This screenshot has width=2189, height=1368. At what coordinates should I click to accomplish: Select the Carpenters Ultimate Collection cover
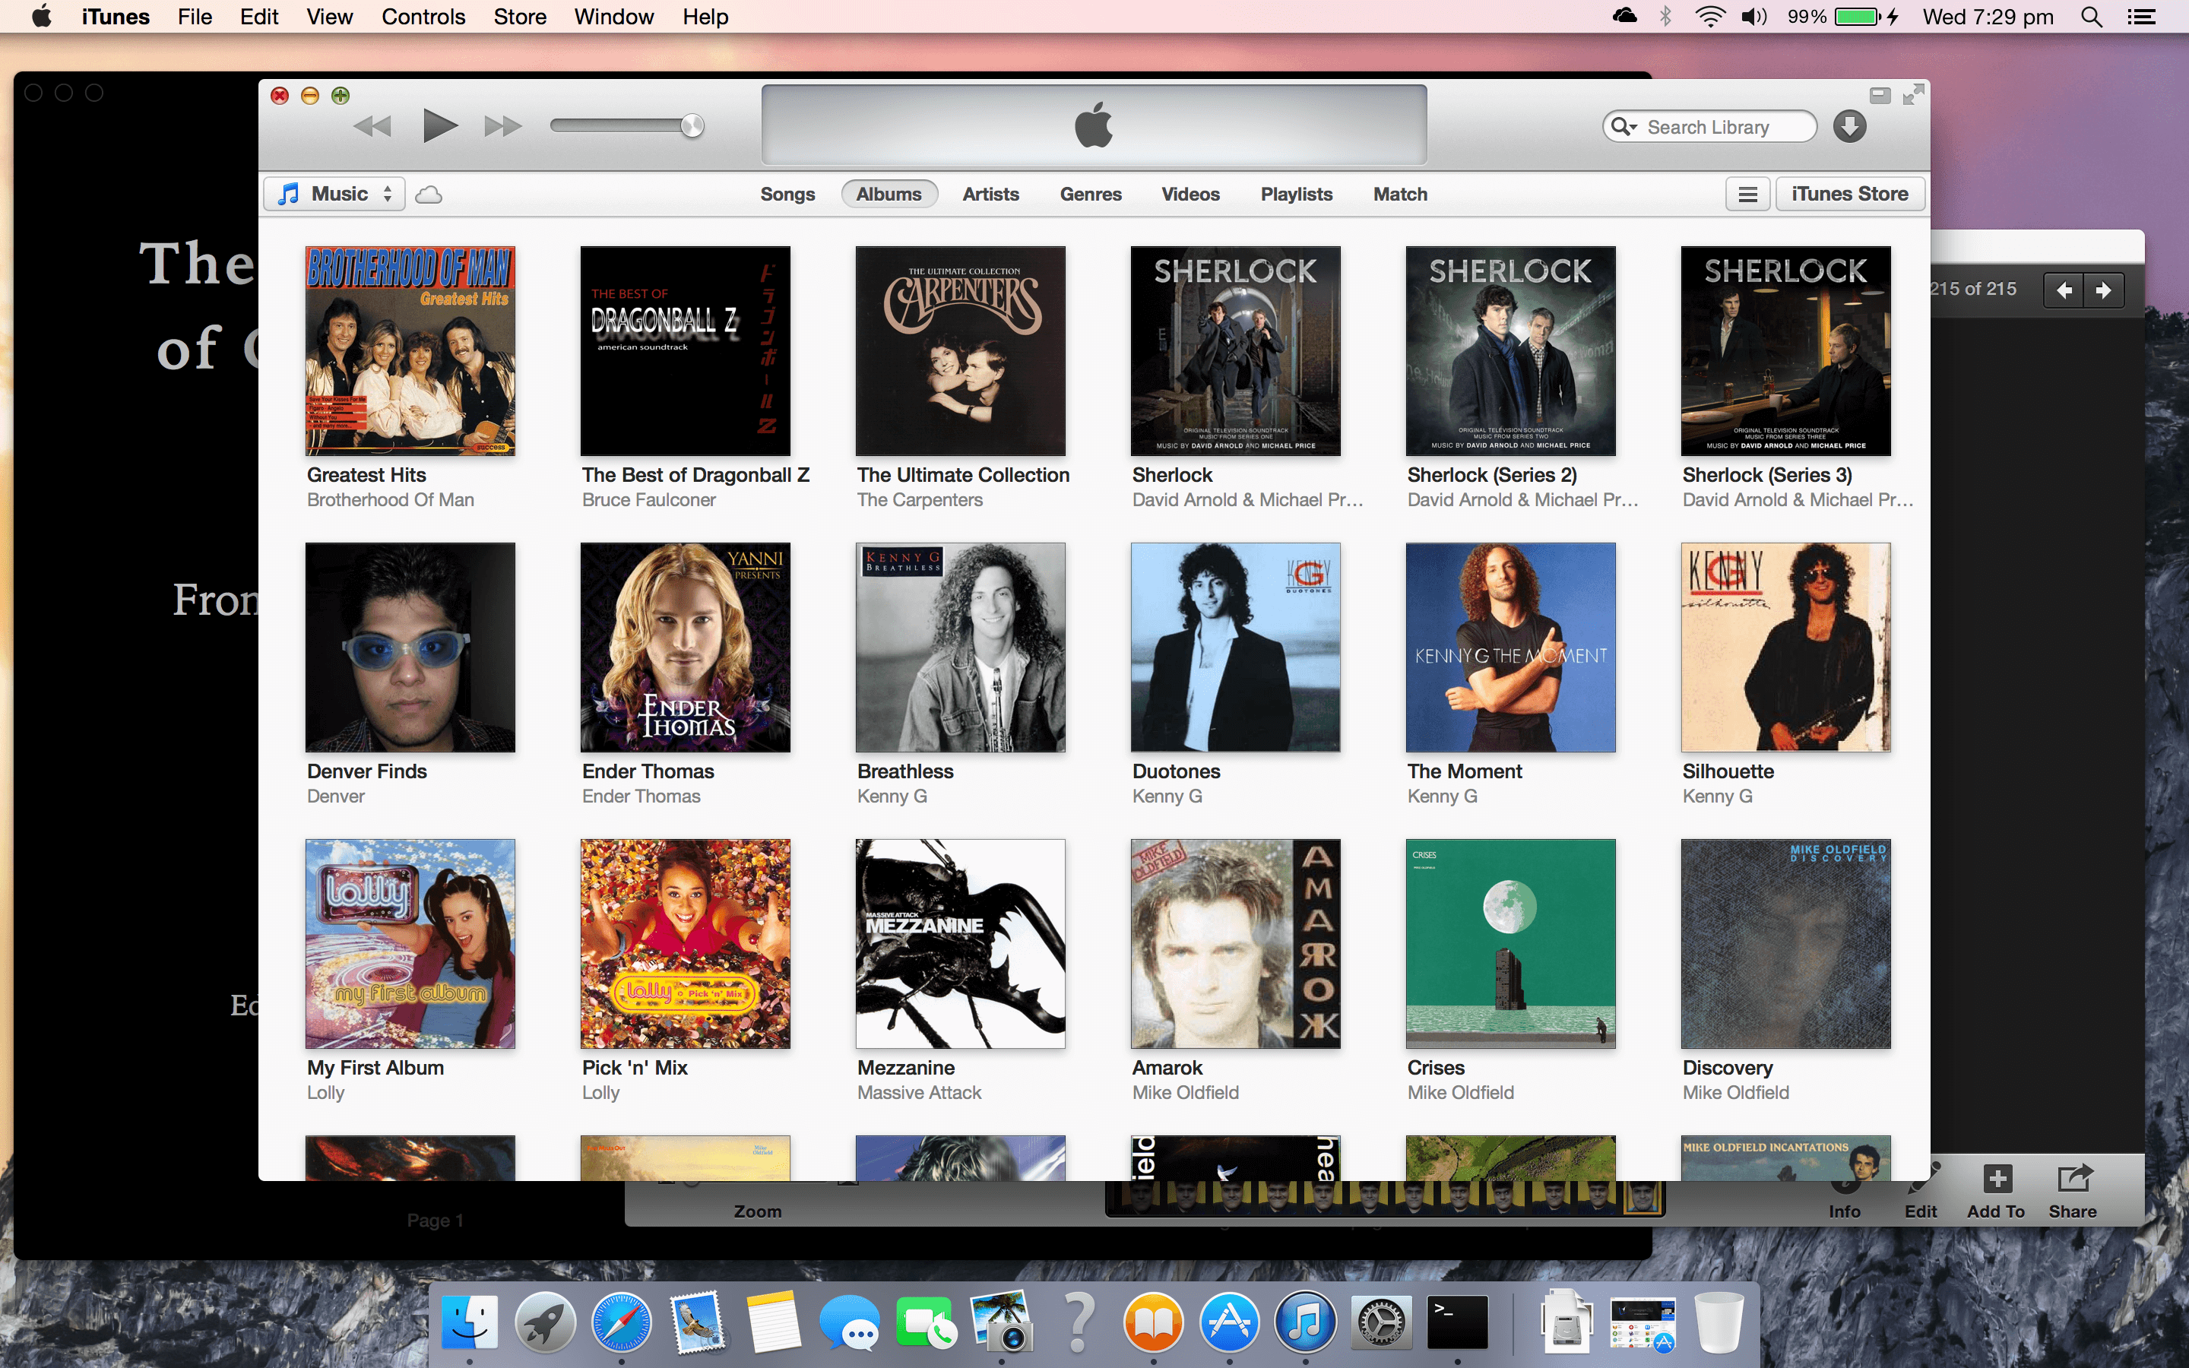(961, 351)
